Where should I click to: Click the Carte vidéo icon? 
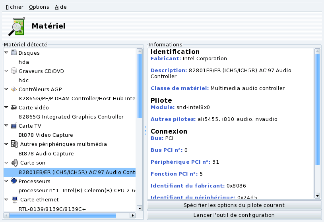pos(14,107)
